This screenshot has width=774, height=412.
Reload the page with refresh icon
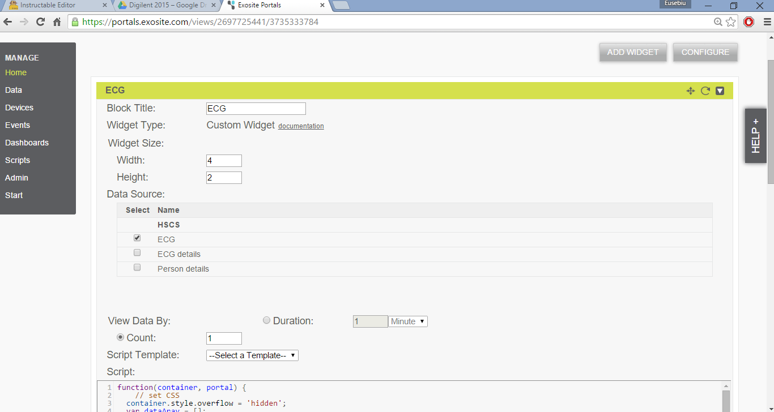[x=40, y=22]
